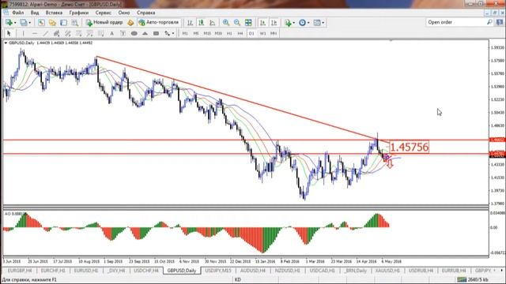The height and width of the screenshot is (284, 506).
Task: Select the text label A tool
Action: pos(111,33)
